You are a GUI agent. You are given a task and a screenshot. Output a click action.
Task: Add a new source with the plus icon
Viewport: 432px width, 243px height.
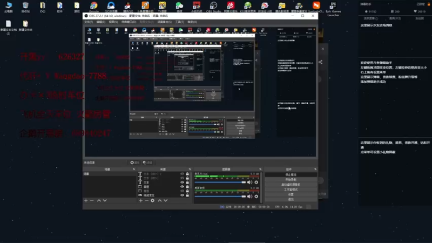141,200
